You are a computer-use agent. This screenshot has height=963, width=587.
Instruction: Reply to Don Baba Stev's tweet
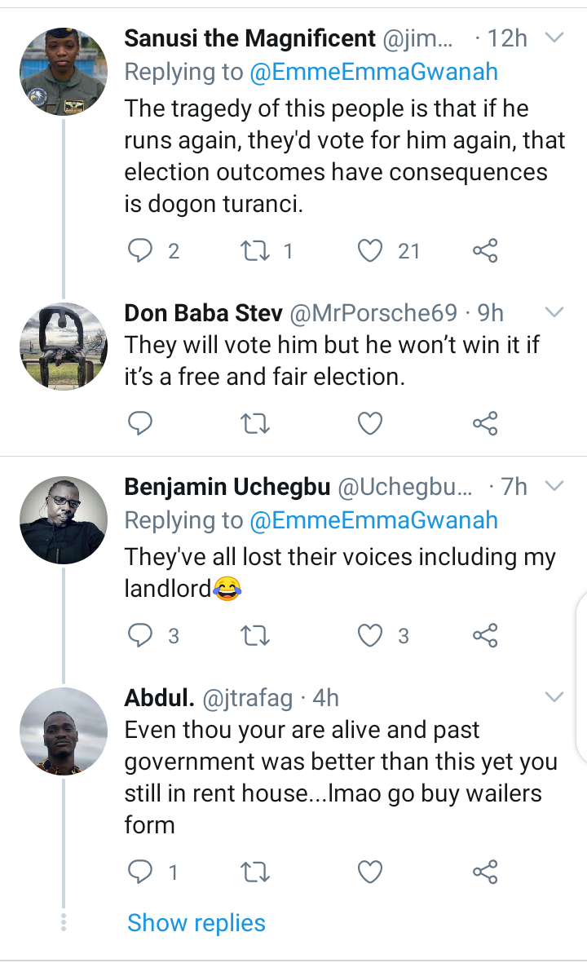(x=140, y=423)
